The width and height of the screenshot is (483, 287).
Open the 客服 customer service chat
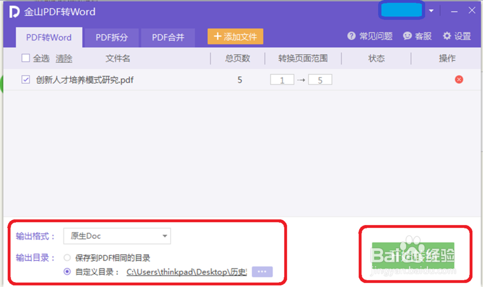417,36
